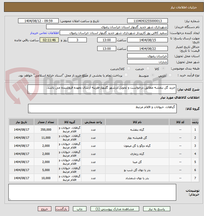This screenshot has height=216, width=204.
Task: Click the تعداد / مقدار column header
Action: (x=46, y=122)
